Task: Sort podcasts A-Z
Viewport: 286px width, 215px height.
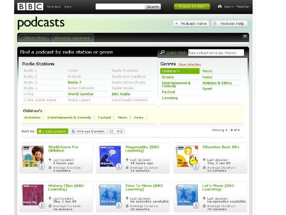Action: (117, 131)
